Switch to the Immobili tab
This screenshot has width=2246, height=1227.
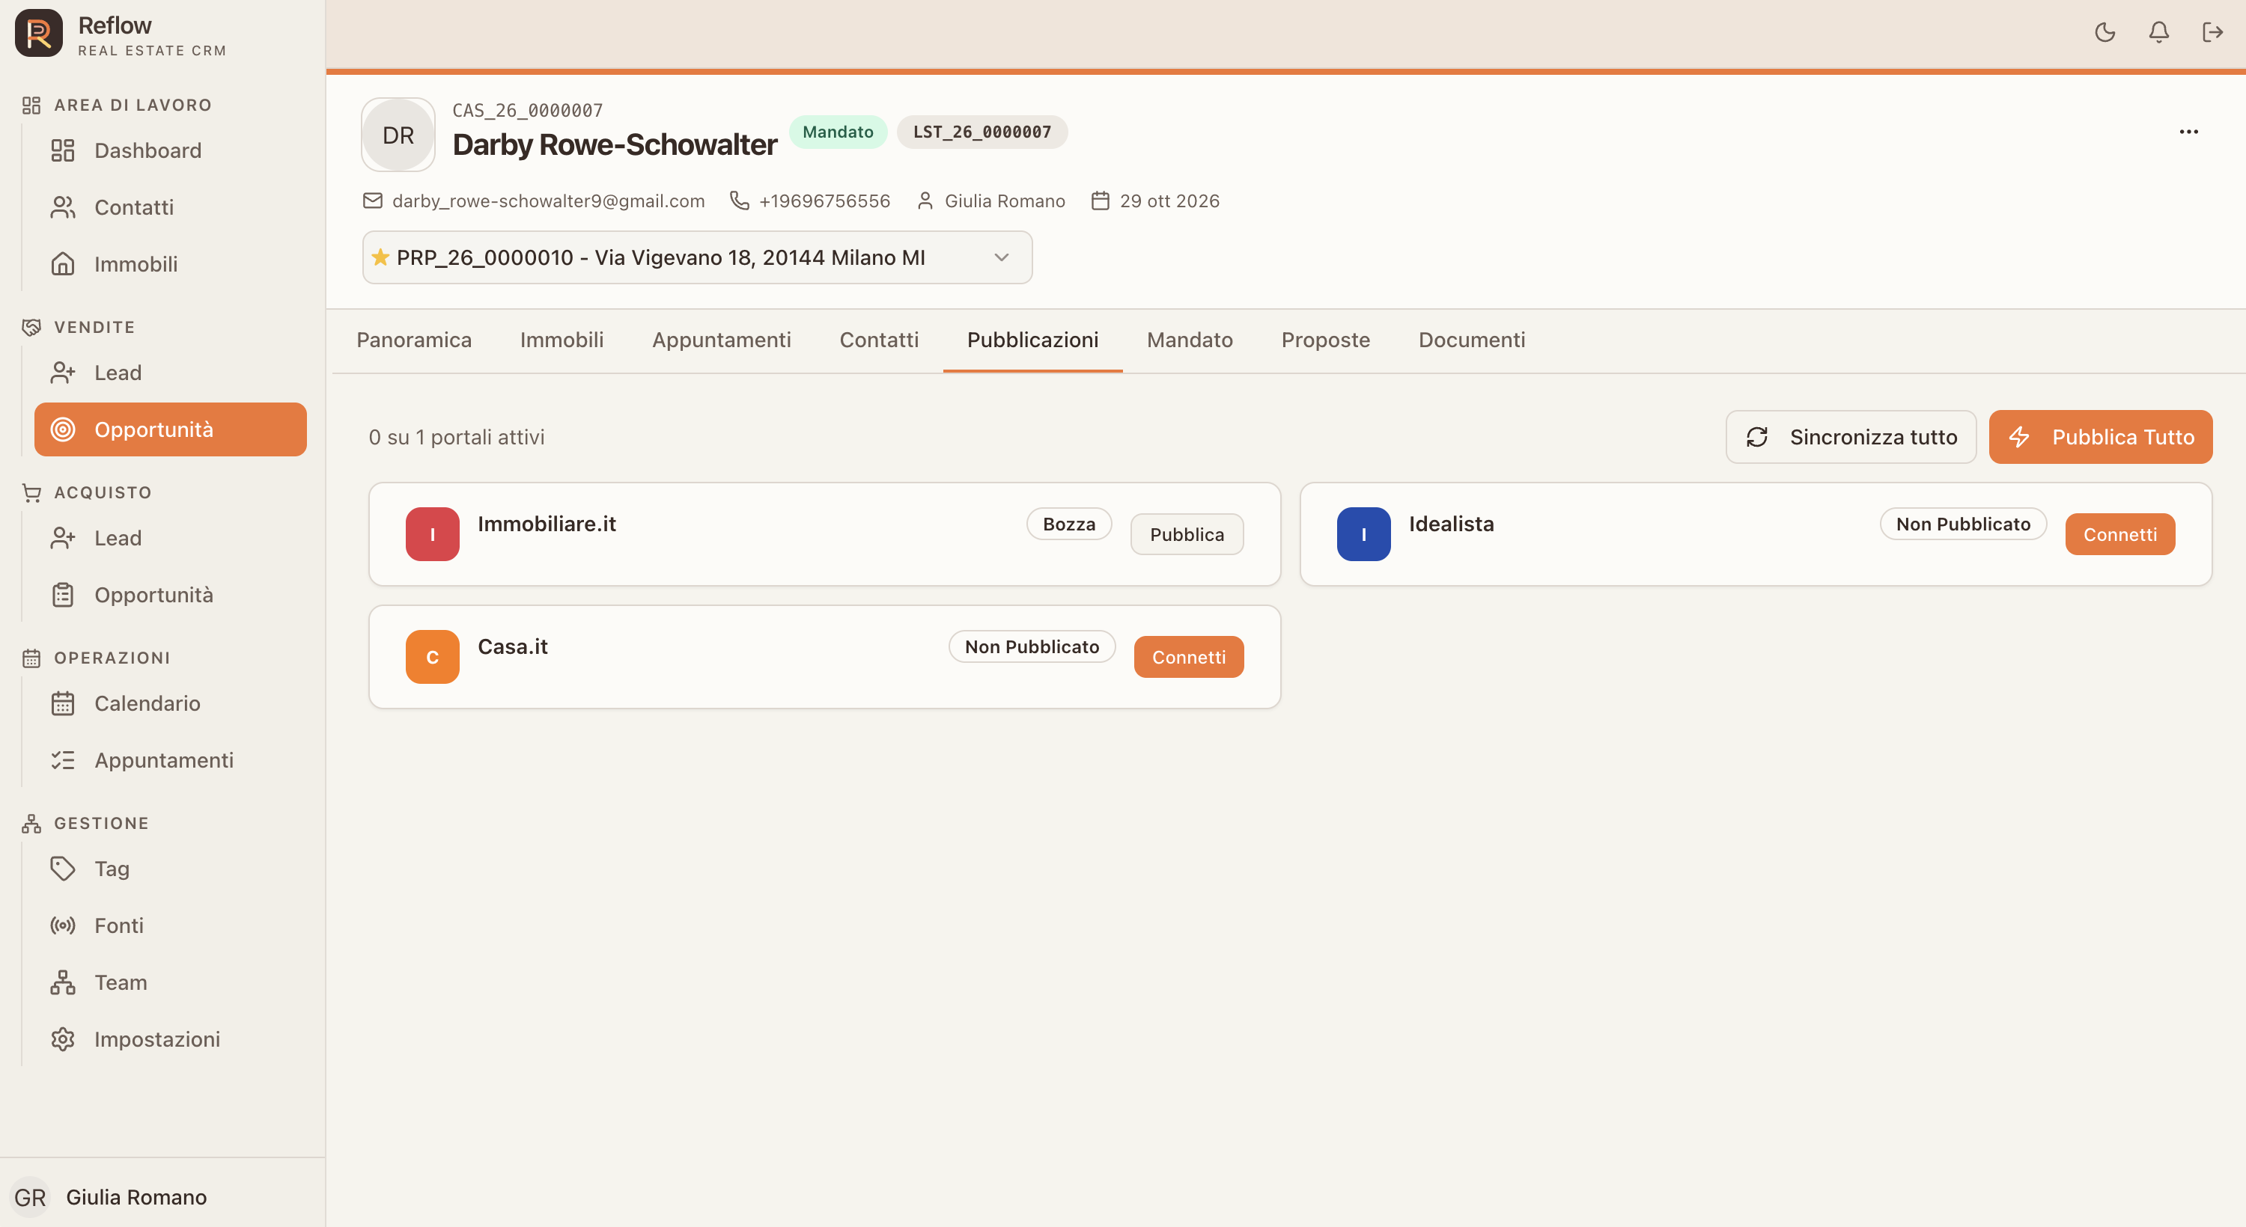pos(561,340)
